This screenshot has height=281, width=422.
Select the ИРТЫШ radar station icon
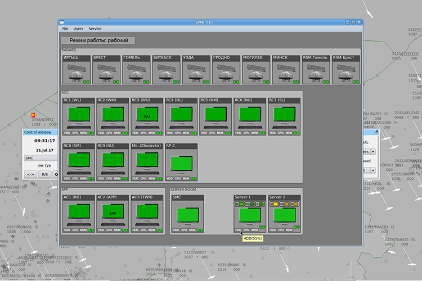tap(77, 73)
